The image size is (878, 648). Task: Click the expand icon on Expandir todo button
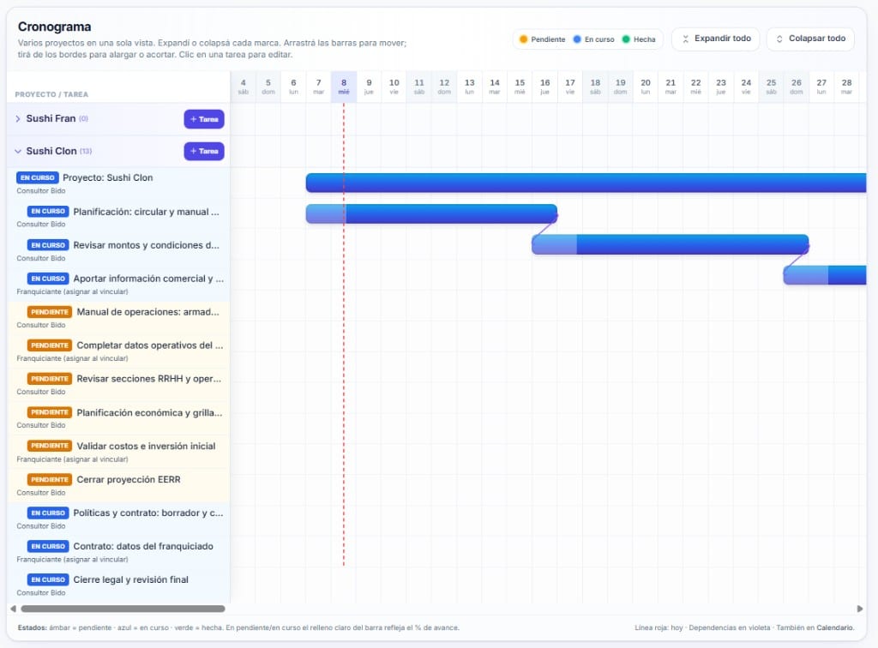point(685,39)
